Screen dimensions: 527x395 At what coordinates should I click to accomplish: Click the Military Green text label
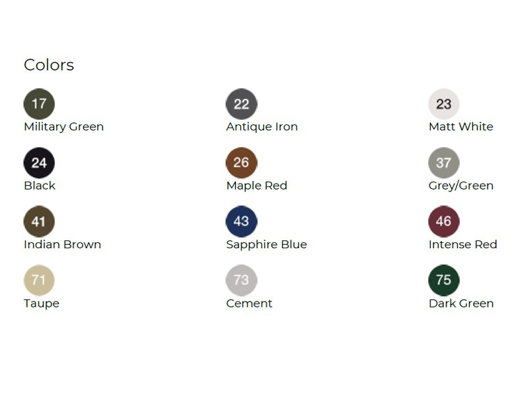(64, 126)
